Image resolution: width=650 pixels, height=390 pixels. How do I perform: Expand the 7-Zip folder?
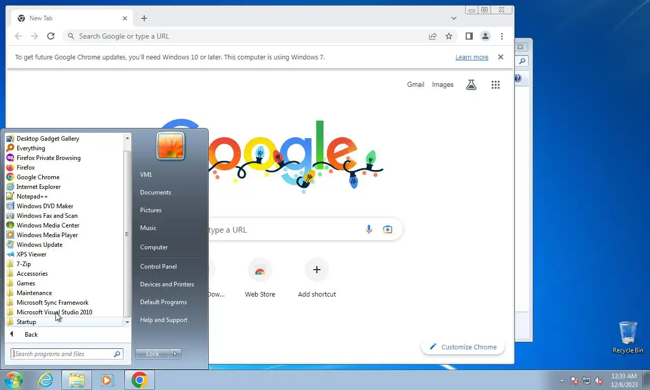[64, 264]
